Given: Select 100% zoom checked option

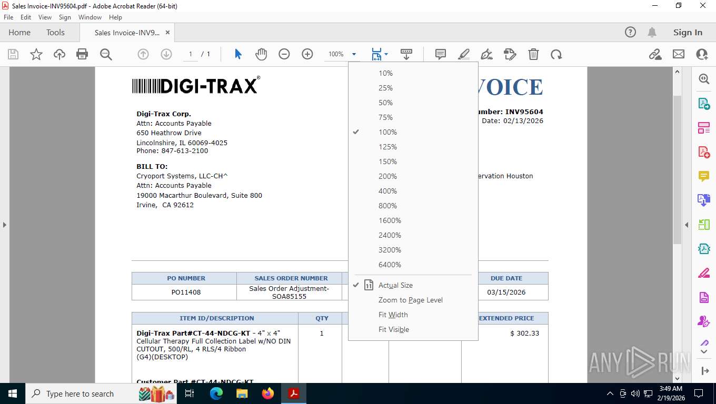Looking at the screenshot, I should (x=413, y=132).
